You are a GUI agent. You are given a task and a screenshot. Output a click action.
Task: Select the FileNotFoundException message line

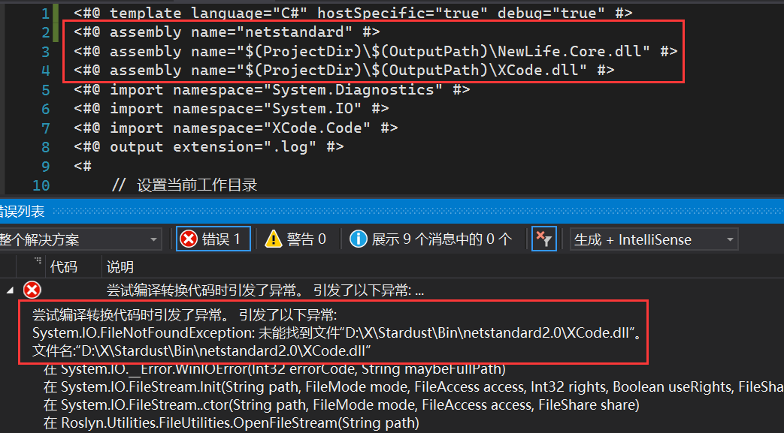tap(337, 332)
